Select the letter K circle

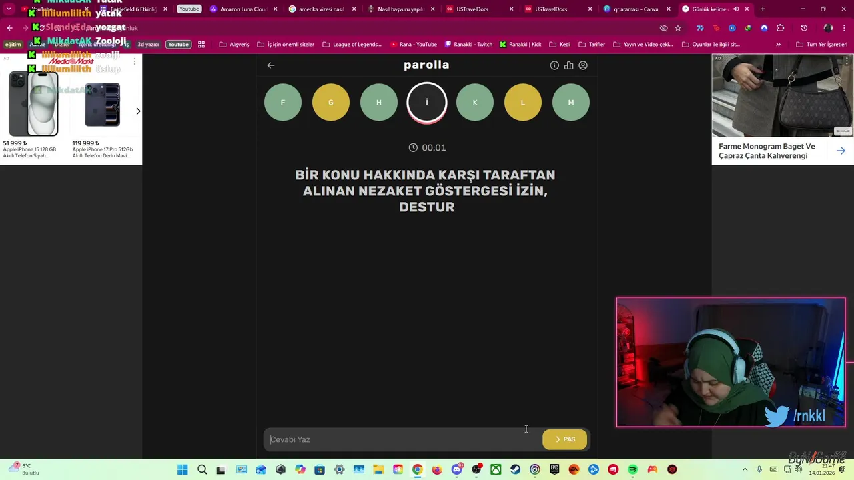tap(475, 102)
